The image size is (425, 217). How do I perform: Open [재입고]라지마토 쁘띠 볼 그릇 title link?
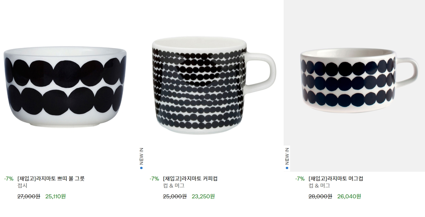pyautogui.click(x=51, y=179)
